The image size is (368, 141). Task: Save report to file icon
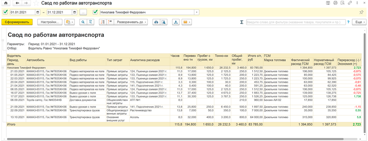tap(175, 22)
